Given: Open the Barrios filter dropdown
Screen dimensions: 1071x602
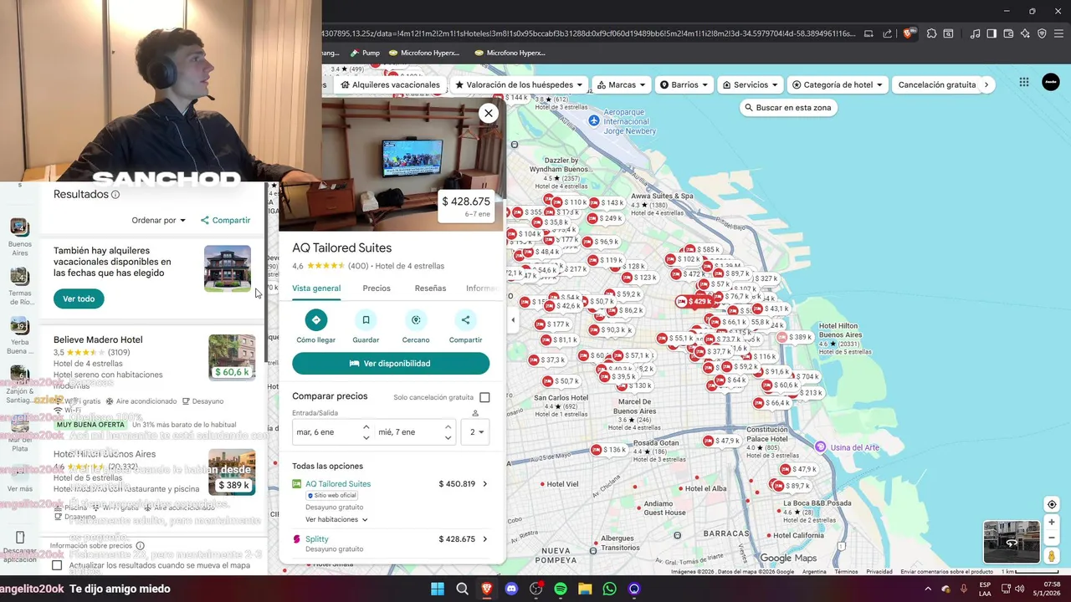Looking at the screenshot, I should (684, 84).
